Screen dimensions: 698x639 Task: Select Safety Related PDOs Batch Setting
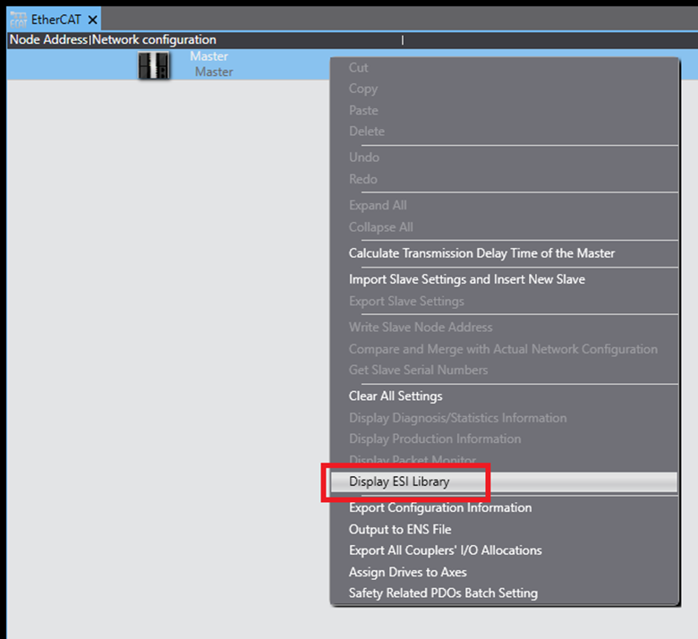click(x=443, y=592)
